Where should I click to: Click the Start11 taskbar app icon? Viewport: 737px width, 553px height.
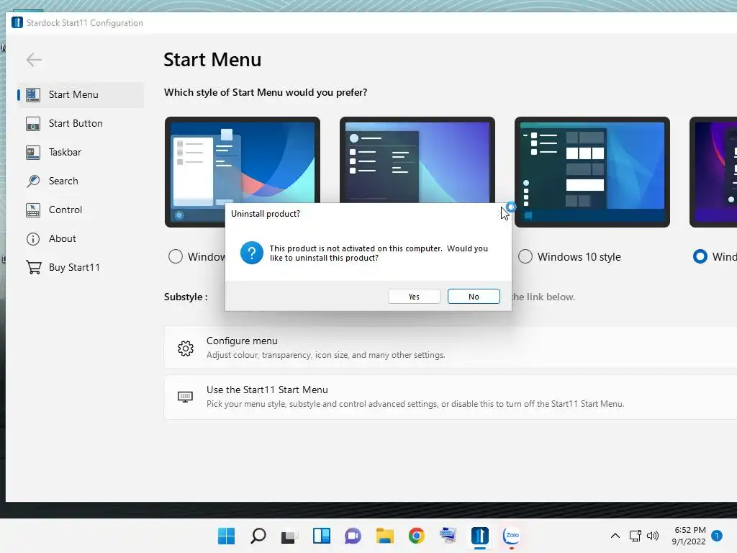coord(480,536)
